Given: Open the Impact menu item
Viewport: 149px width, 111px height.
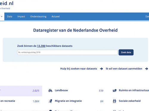Looking at the screenshot, I should coord(21,17).
